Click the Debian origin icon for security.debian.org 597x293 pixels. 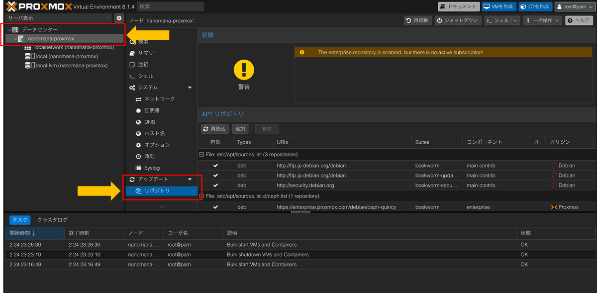pos(554,185)
